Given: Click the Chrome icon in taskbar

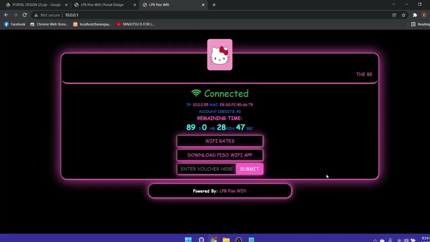Looking at the screenshot, I should tap(214, 240).
